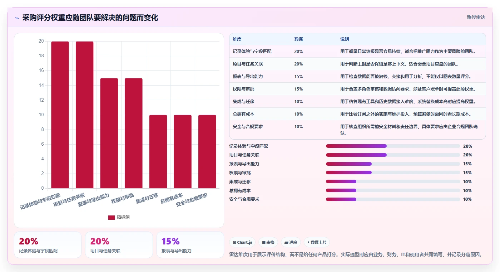Image resolution: width=500 pixels, height=272 pixels.
Task: Click the 15% value in 权限与审批 table row
Action: (298, 89)
